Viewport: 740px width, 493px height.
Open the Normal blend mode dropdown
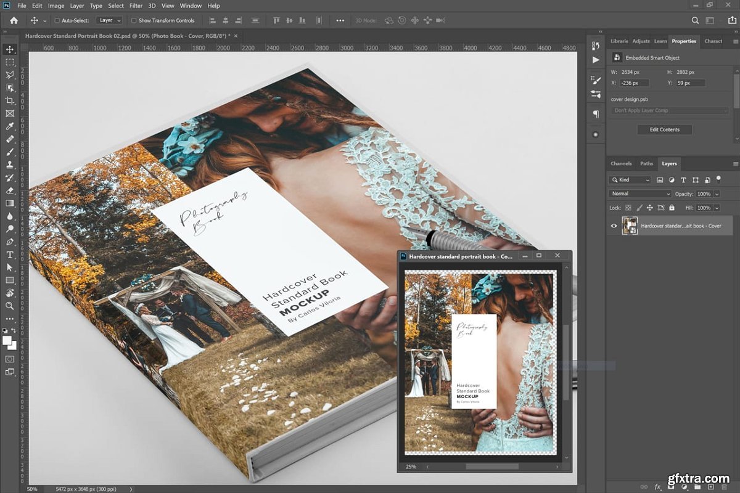click(x=639, y=194)
